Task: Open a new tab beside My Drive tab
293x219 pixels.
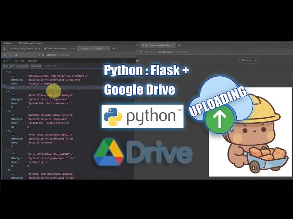Action: 179,45
